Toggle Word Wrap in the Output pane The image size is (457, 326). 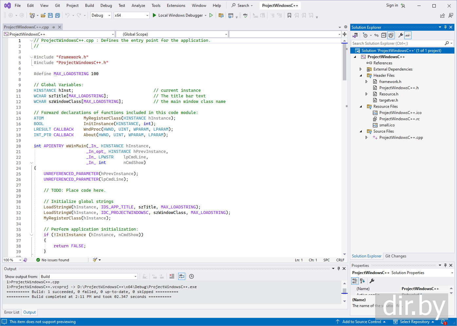point(182,276)
